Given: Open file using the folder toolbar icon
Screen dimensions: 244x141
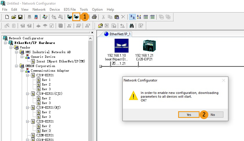Looking at the screenshot, I should click(14, 17).
